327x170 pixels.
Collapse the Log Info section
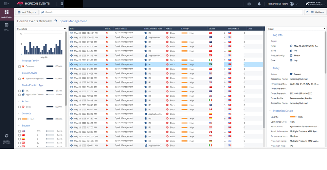click(270, 35)
